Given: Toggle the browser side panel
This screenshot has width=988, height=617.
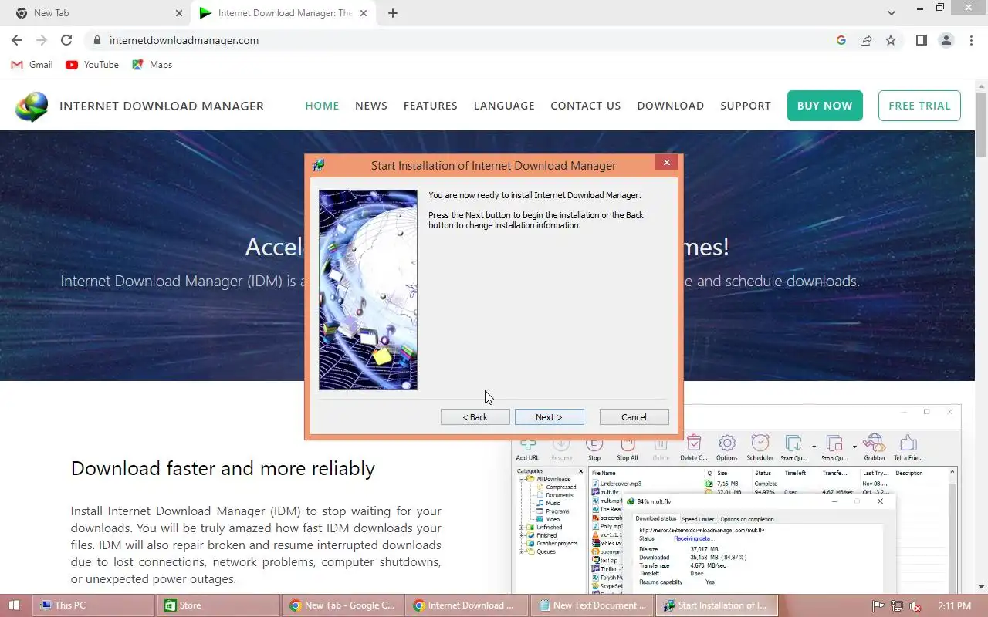Looking at the screenshot, I should pyautogui.click(x=922, y=40).
